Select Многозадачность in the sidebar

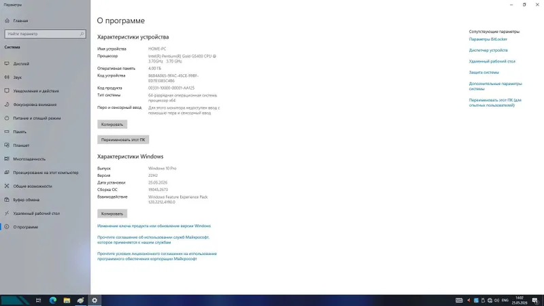(29, 159)
